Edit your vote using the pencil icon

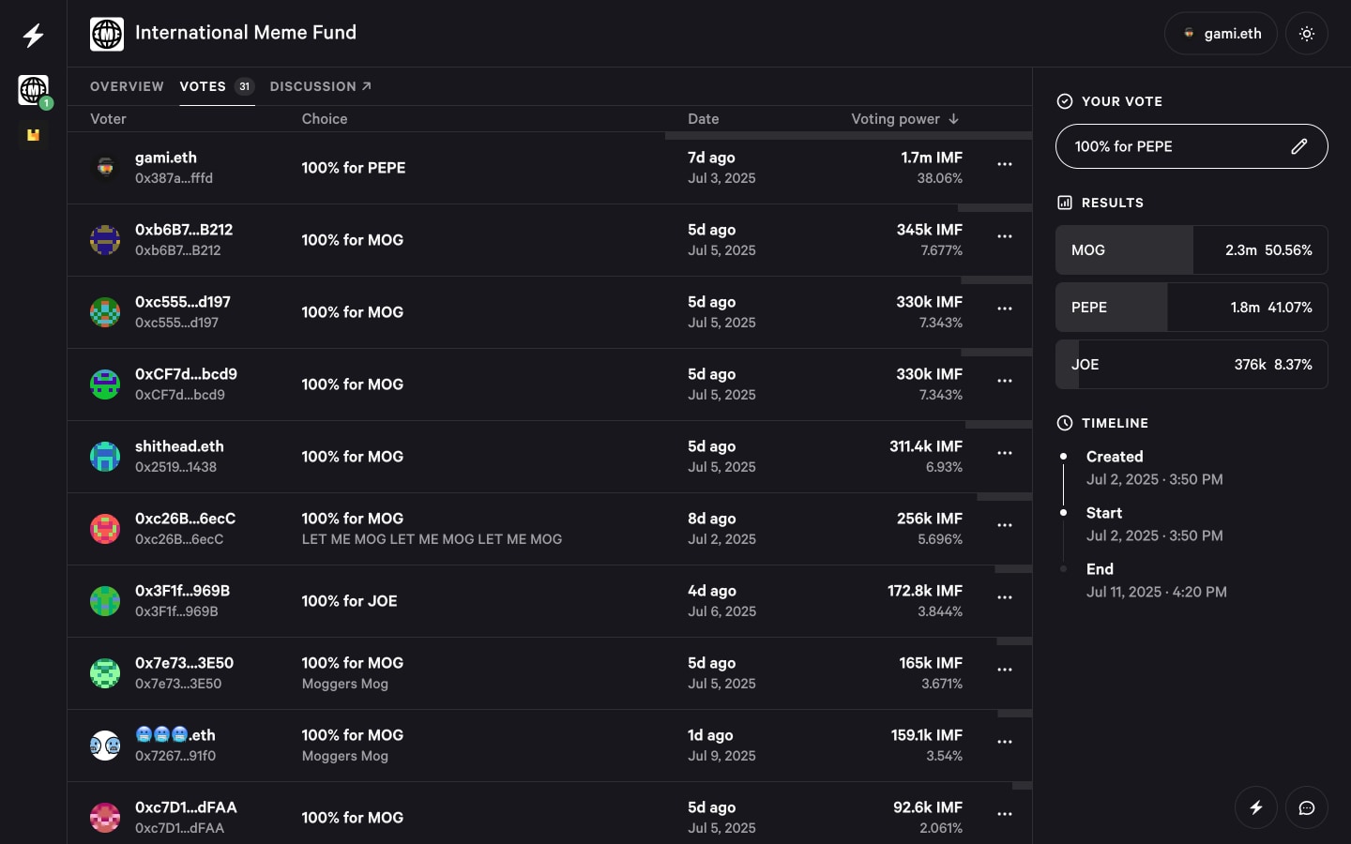pos(1299,146)
